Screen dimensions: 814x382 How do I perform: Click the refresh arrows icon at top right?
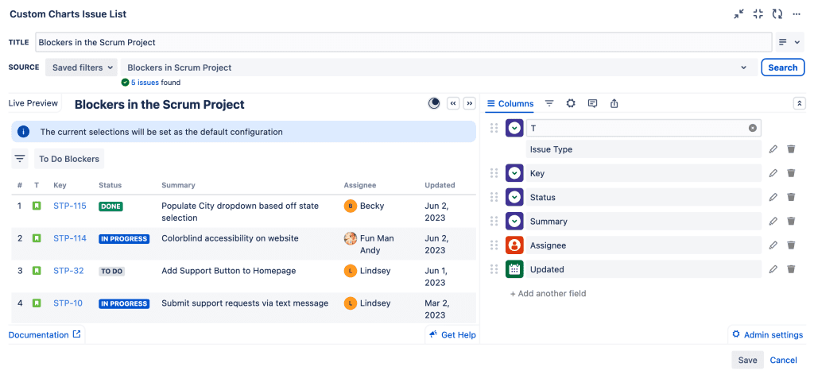(777, 14)
